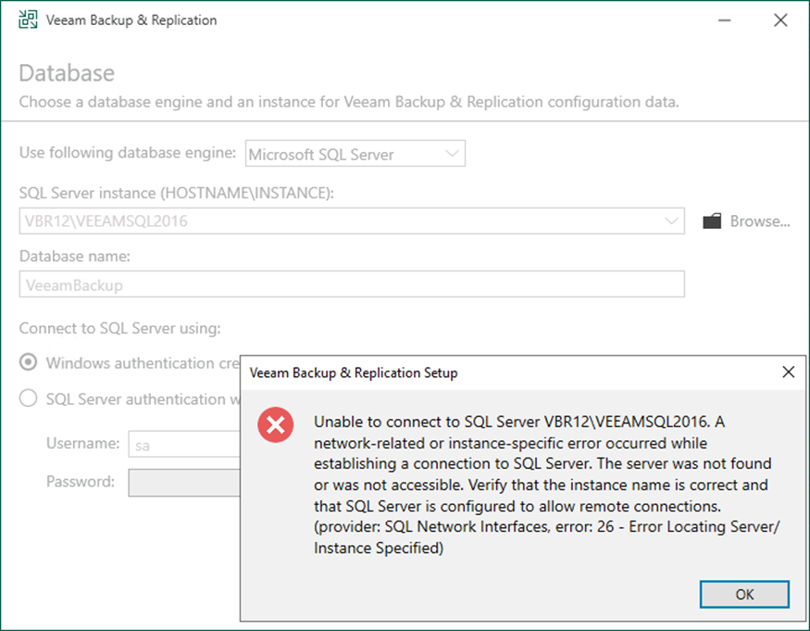Image resolution: width=810 pixels, height=631 pixels.
Task: Click the VBR12\VEEAMSQL2016 instance field
Action: pyautogui.click(x=352, y=221)
